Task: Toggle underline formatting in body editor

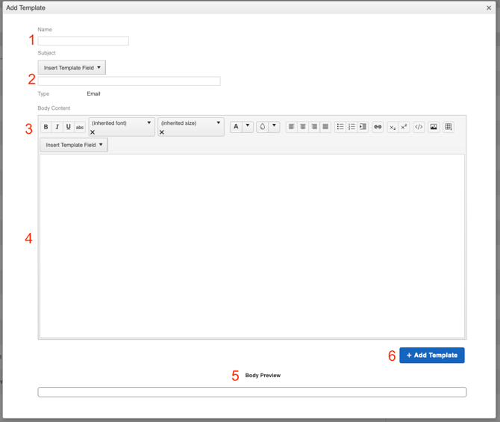Action: click(x=68, y=127)
